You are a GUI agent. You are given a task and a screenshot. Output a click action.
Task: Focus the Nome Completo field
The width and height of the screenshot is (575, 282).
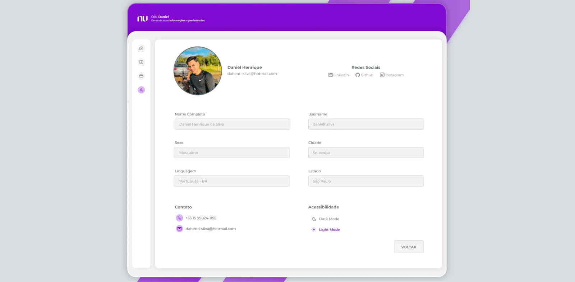pos(233,124)
